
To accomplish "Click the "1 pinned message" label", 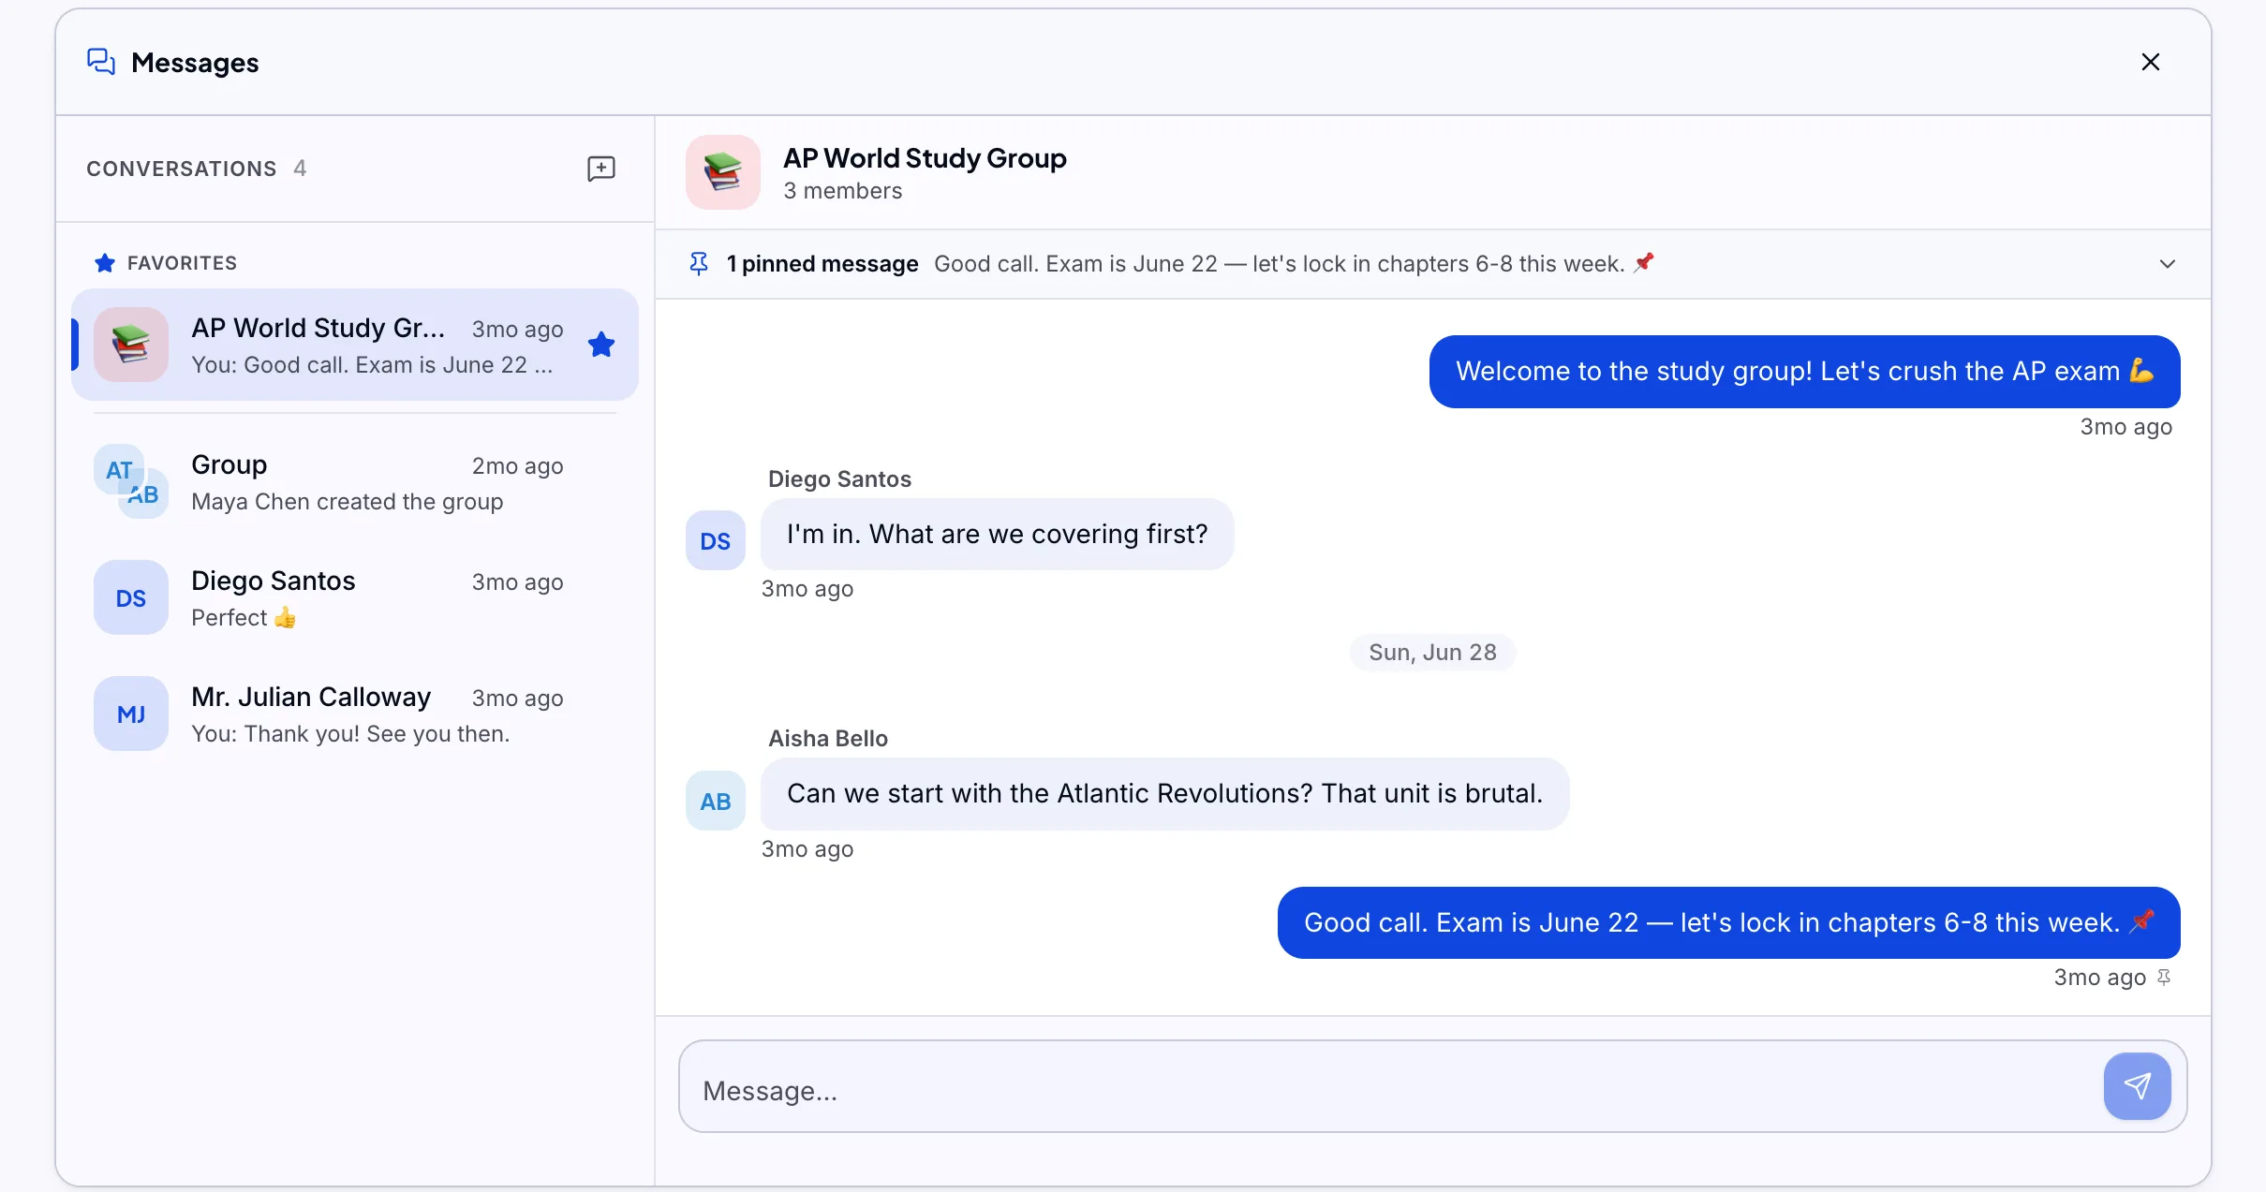I will click(822, 264).
